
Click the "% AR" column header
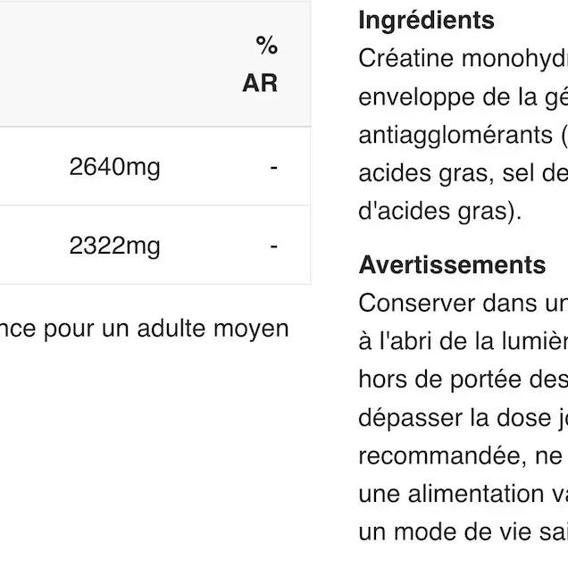[261, 64]
